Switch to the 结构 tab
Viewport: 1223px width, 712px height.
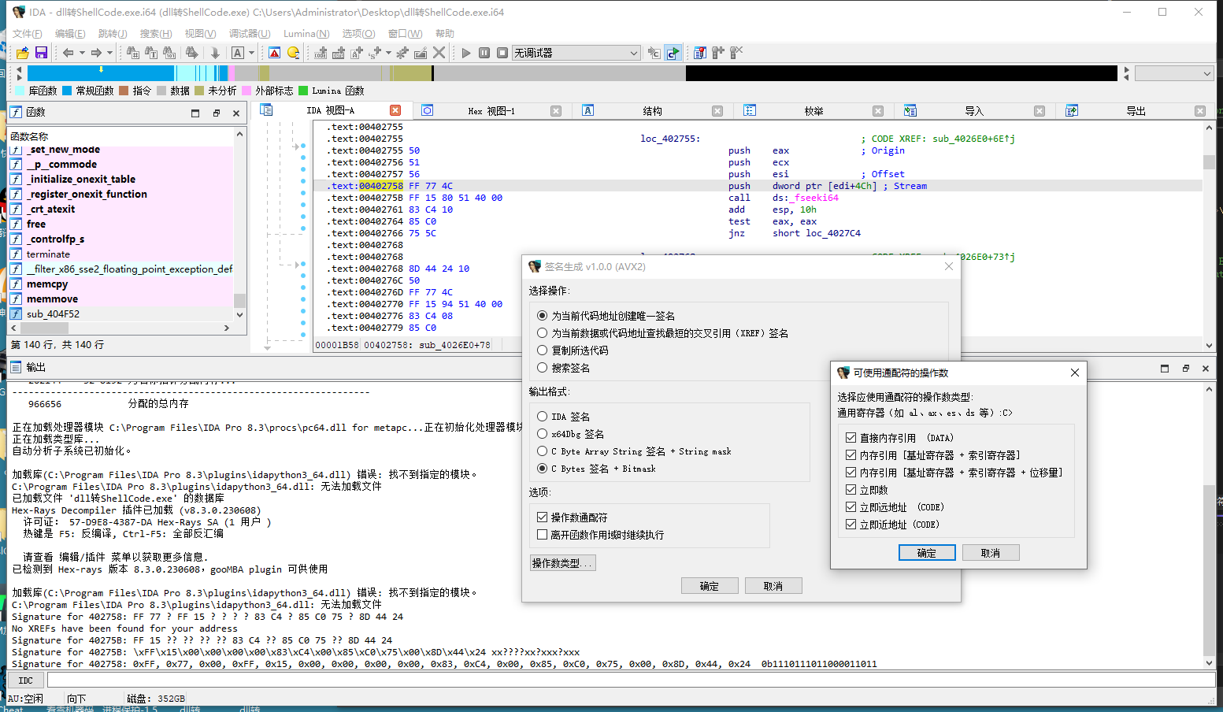(652, 110)
